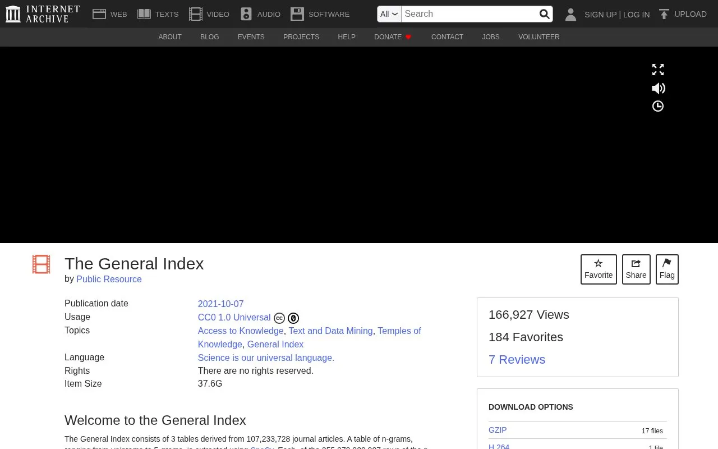Image resolution: width=718 pixels, height=449 pixels.
Task: Click the 166,927 Views stat
Action: pyautogui.click(x=528, y=315)
